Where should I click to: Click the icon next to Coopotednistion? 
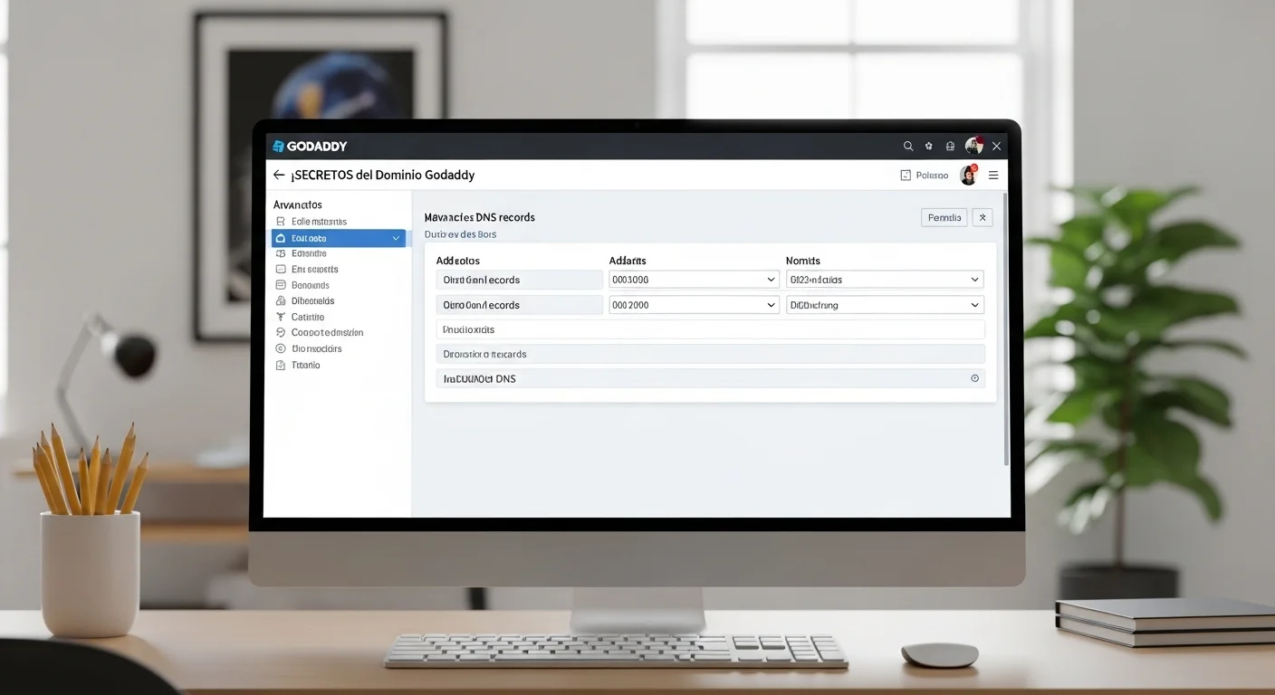click(x=281, y=332)
